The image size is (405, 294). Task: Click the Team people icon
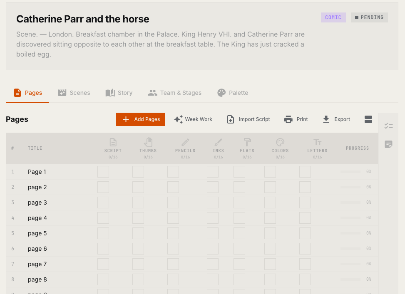pos(153,93)
